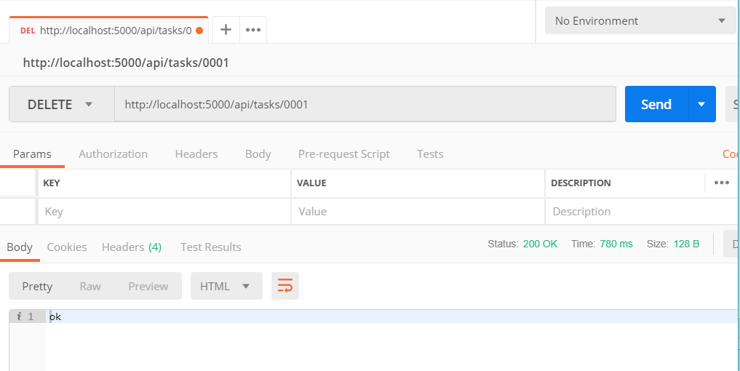This screenshot has height=371, width=740.
Task: Select the response Body tab
Action: 20,247
